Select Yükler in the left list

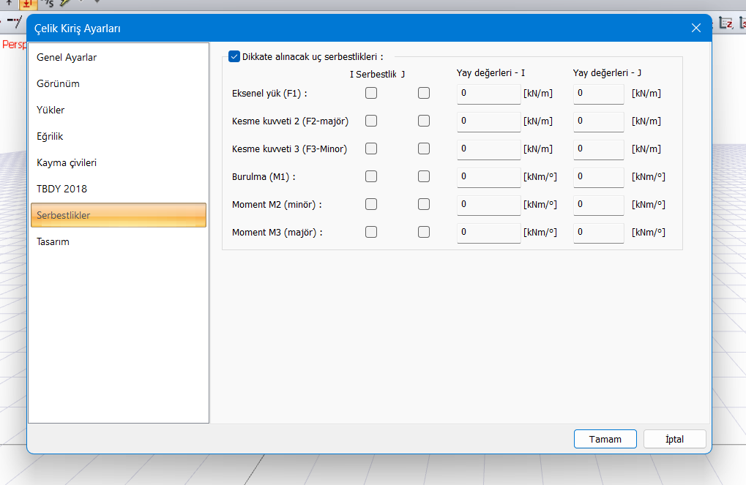coord(51,110)
